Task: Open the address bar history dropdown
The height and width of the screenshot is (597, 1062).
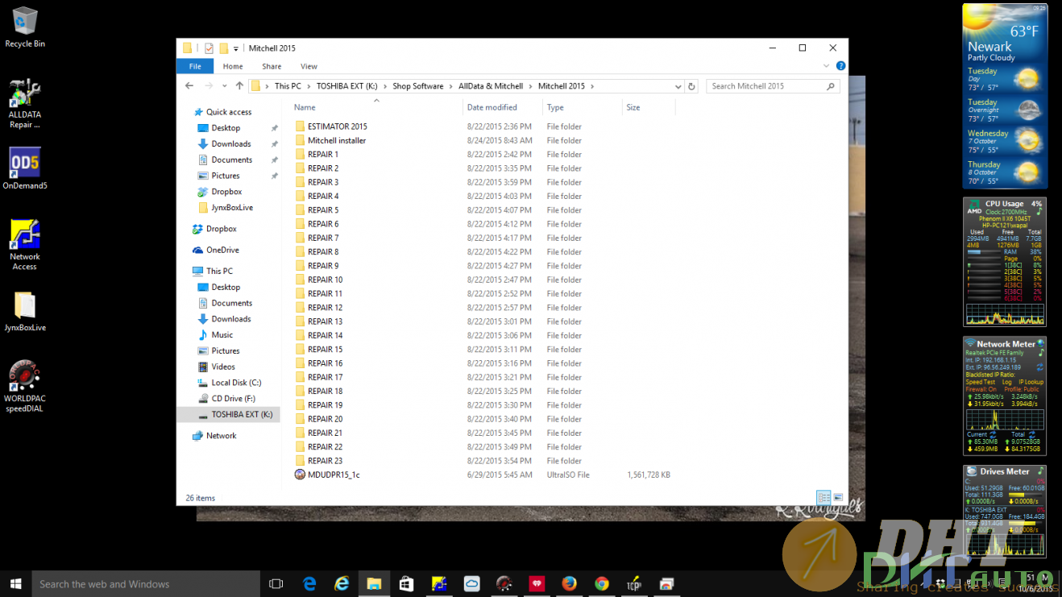Action: coord(678,86)
